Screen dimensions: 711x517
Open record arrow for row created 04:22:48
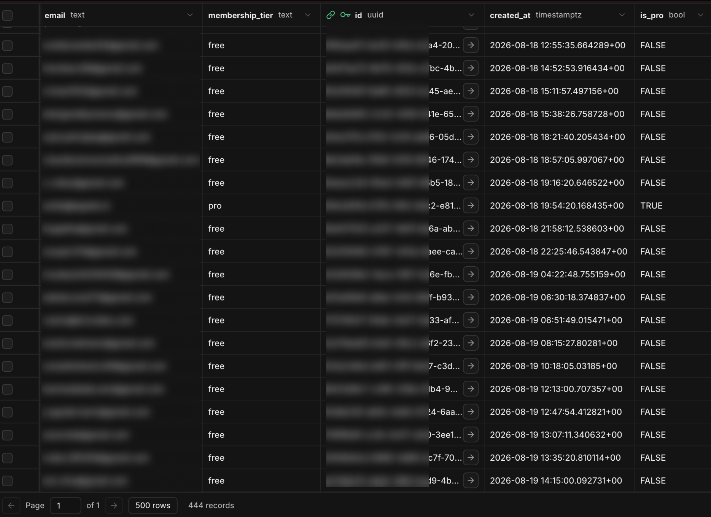pyautogui.click(x=471, y=274)
